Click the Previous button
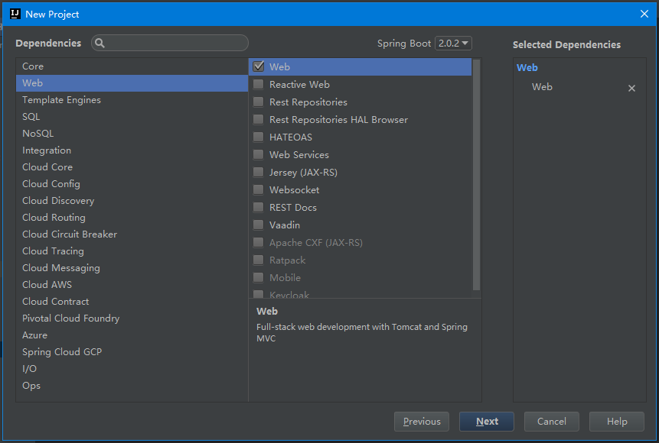Image resolution: width=659 pixels, height=443 pixels. point(422,421)
